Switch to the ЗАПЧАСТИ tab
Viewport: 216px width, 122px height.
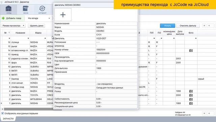pyautogui.click(x=8, y=119)
